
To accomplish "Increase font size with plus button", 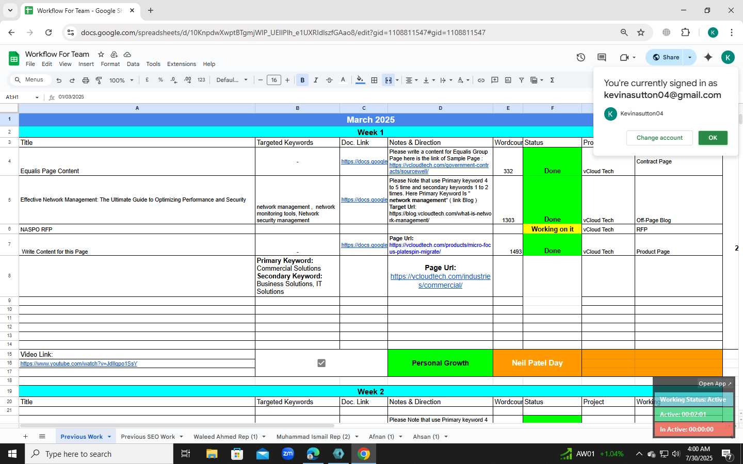I will [x=287, y=80].
